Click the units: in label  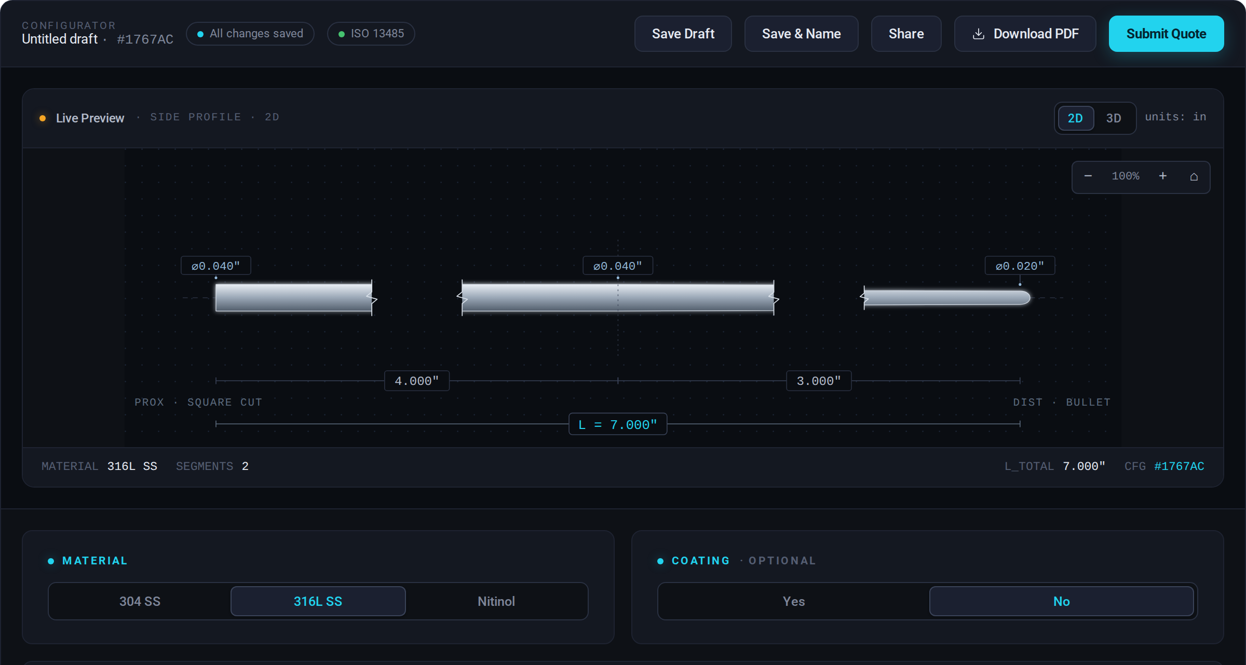1175,117
